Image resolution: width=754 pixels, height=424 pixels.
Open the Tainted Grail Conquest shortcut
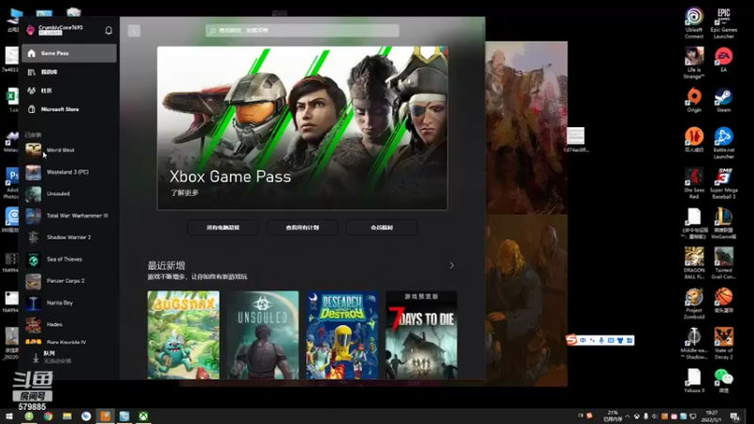click(x=724, y=264)
